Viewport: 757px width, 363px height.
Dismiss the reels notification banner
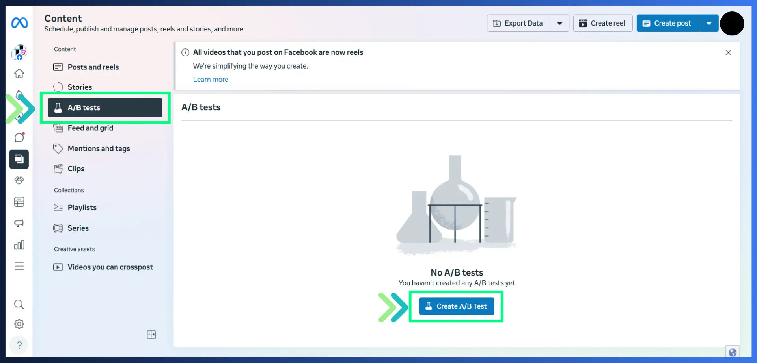coord(728,52)
